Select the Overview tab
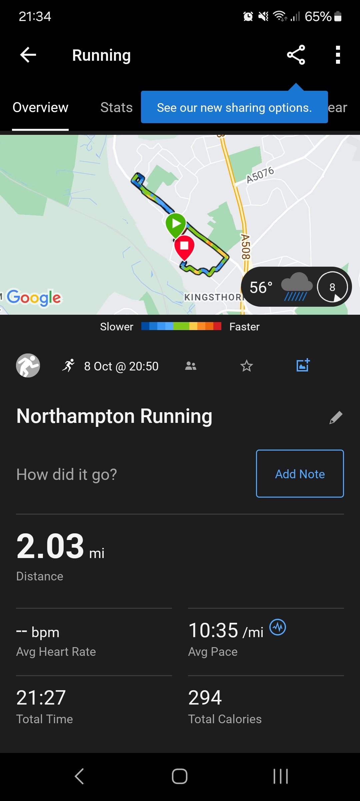The height and width of the screenshot is (801, 360). pos(40,107)
